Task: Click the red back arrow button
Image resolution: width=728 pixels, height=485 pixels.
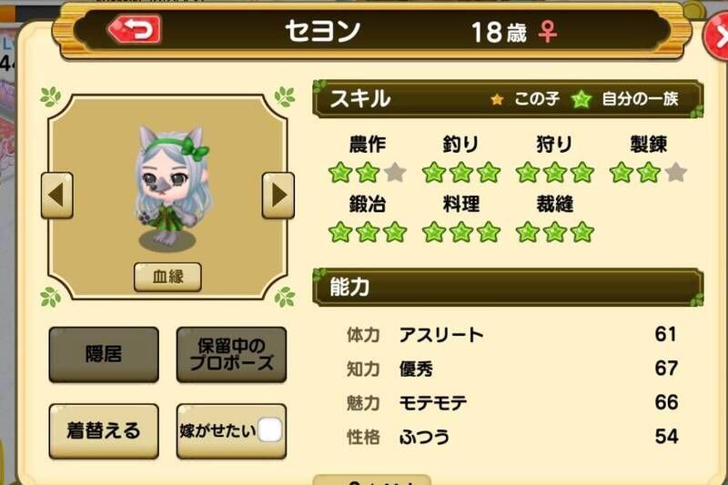Action: pyautogui.click(x=134, y=29)
